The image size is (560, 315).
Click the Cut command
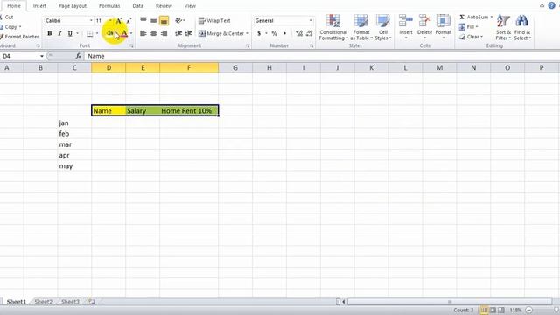tap(7, 17)
